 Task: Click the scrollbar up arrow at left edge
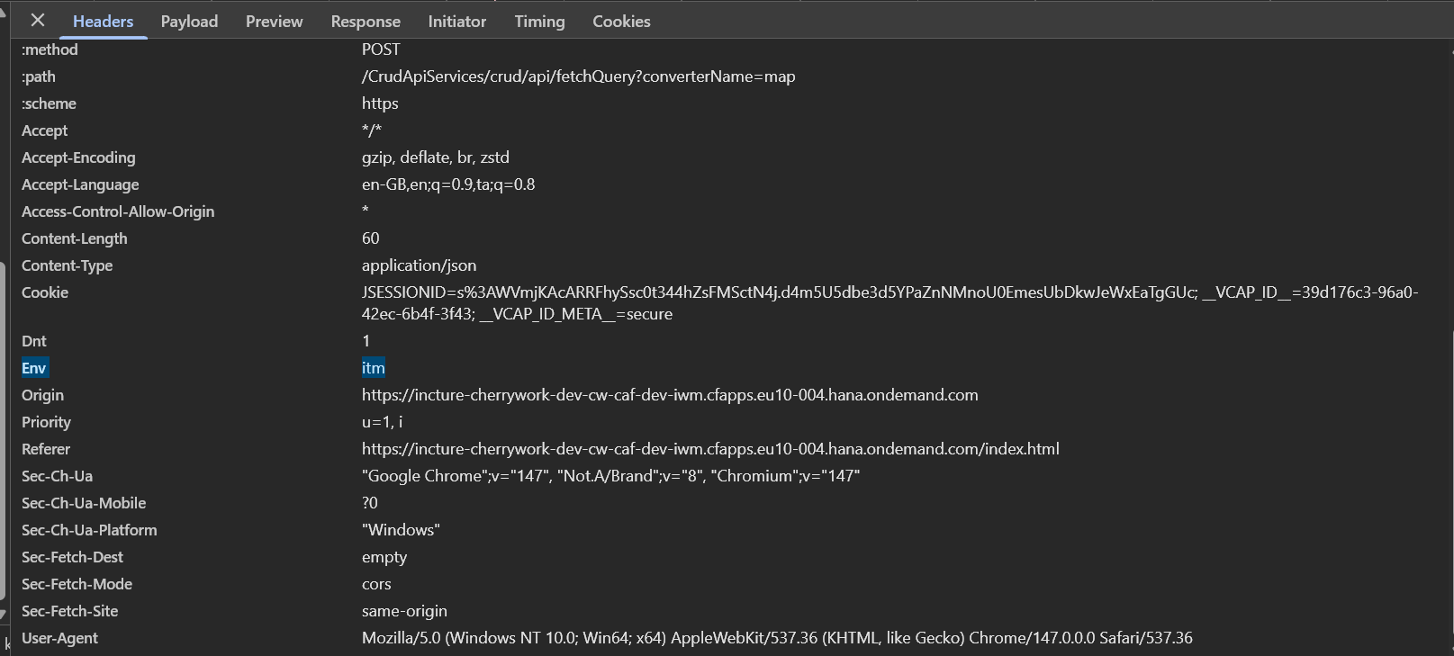4,11
